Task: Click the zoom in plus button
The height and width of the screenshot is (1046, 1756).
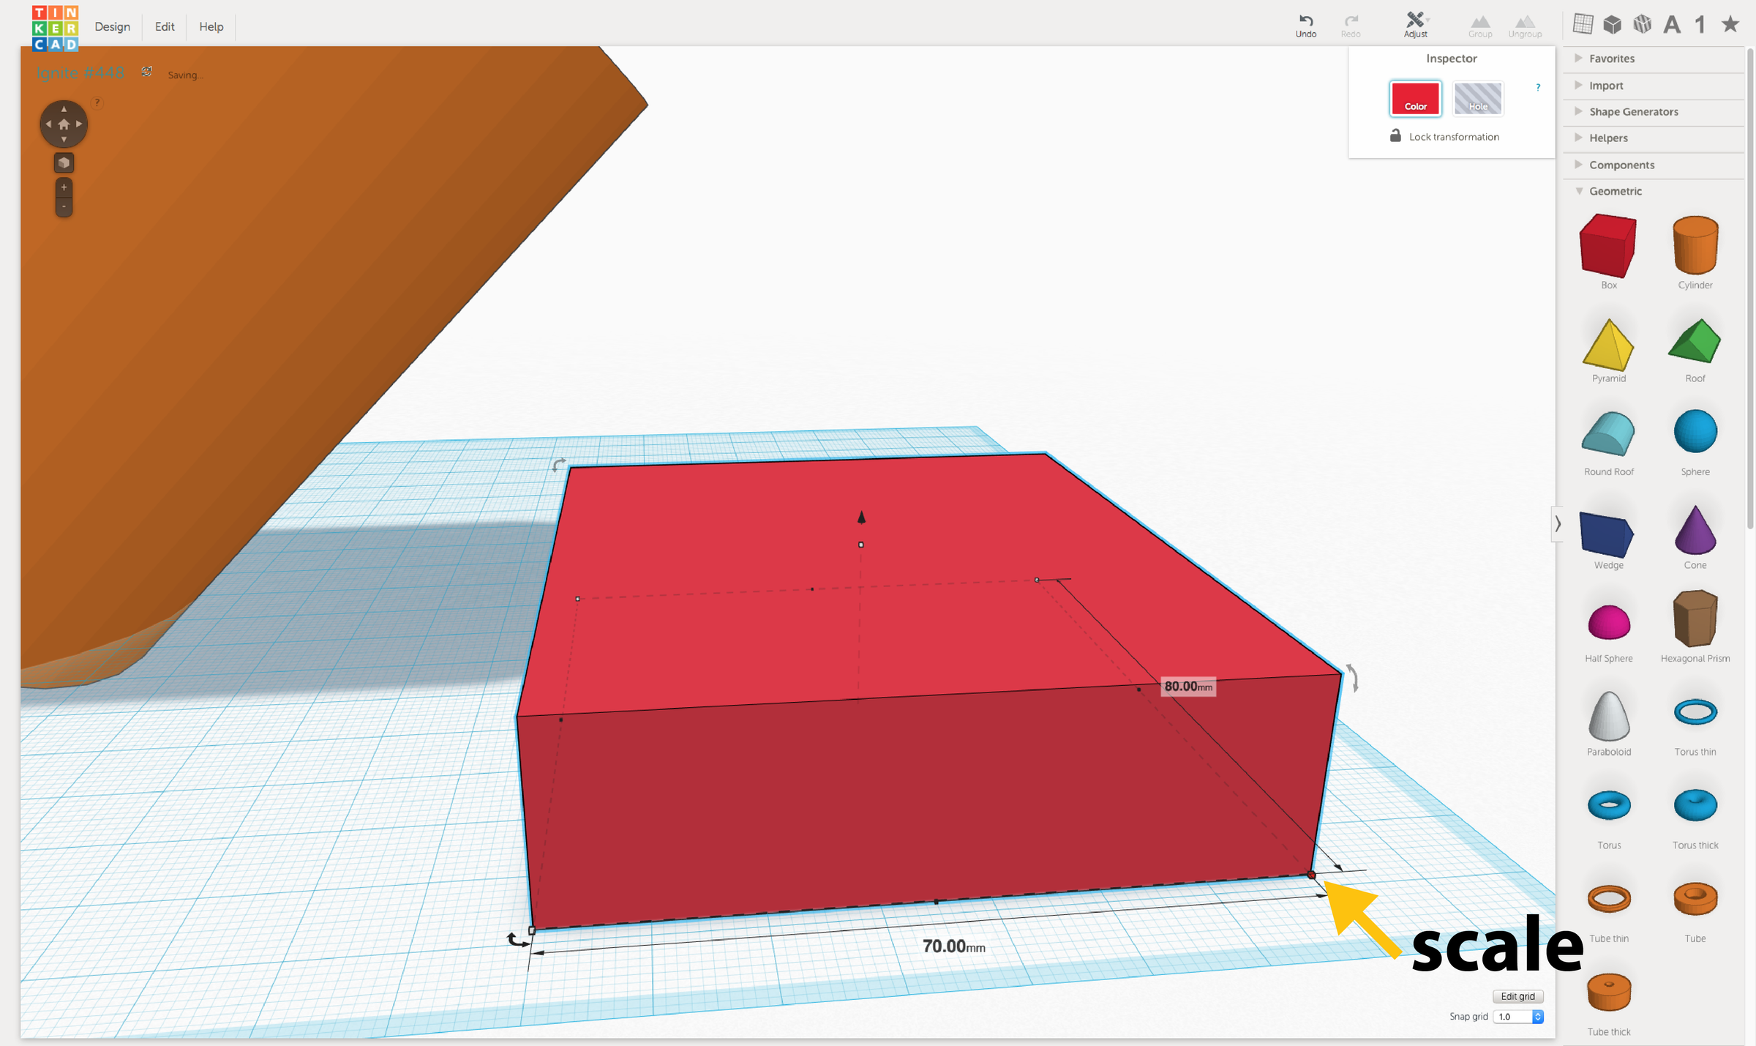Action: (64, 187)
